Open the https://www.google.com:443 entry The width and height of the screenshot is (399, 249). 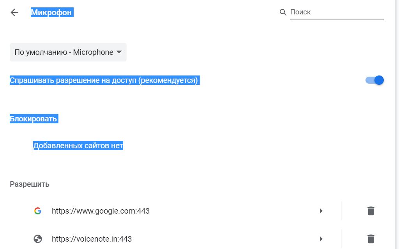[x=101, y=211]
